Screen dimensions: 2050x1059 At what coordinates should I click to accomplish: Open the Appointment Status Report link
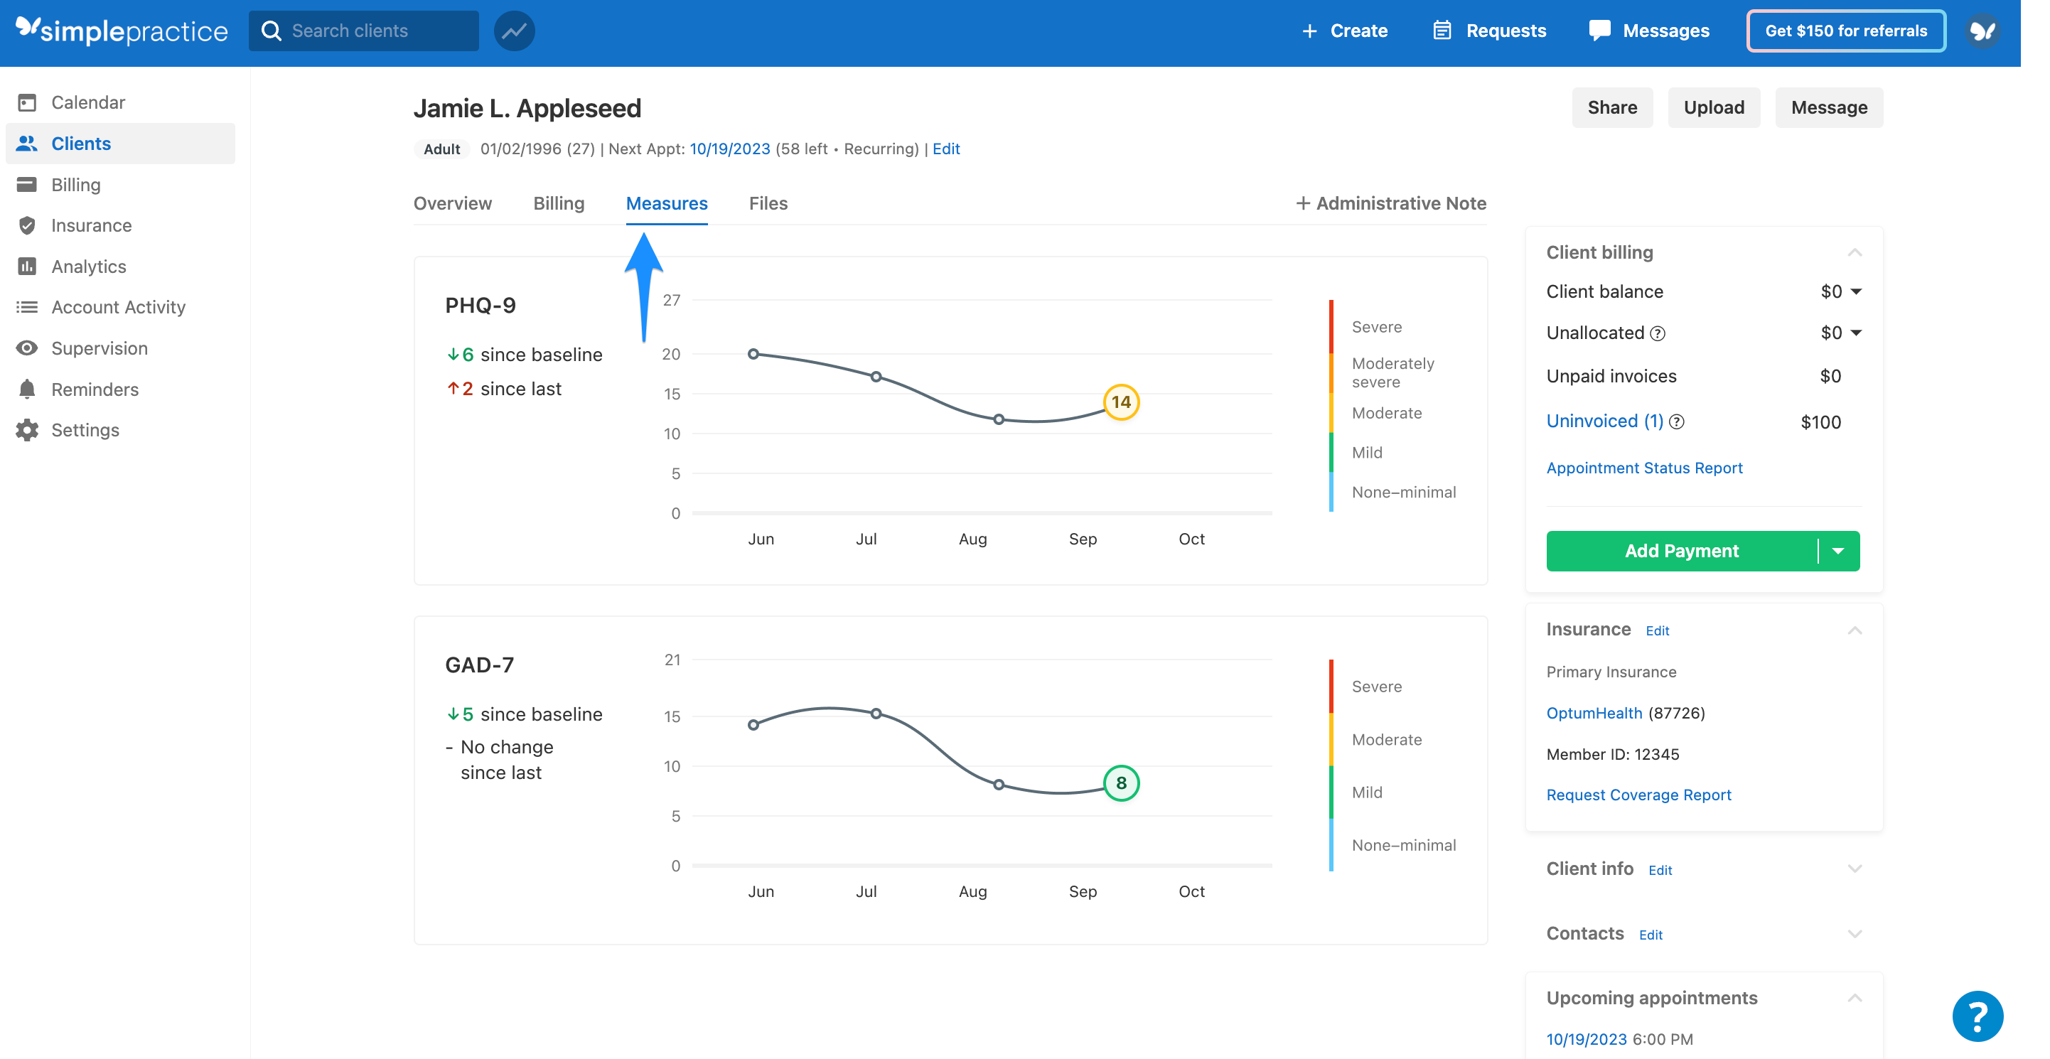[x=1644, y=468]
